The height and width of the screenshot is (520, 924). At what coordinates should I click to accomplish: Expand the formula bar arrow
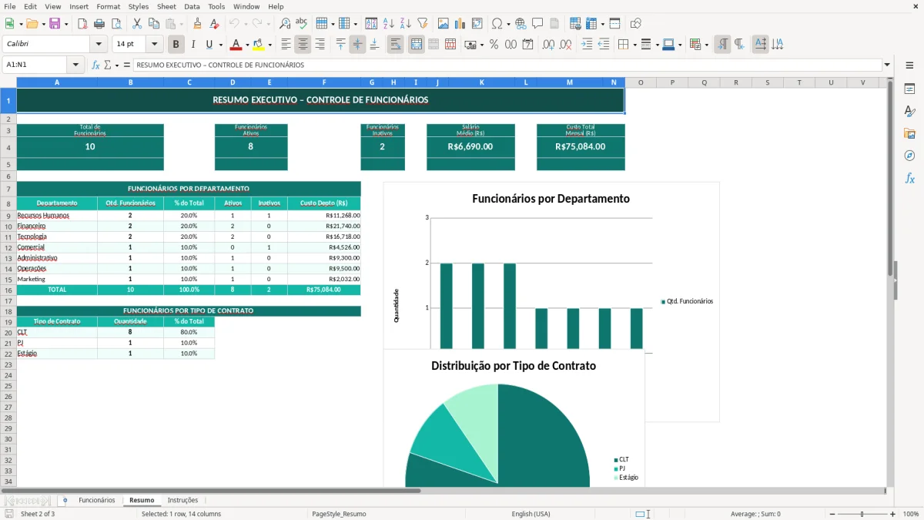887,65
